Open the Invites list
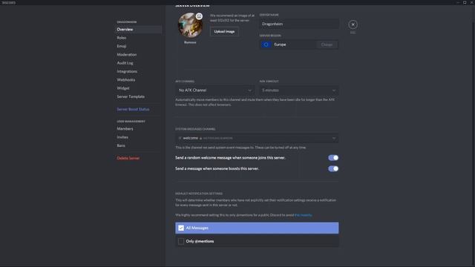This screenshot has height=267, width=475. (x=122, y=137)
